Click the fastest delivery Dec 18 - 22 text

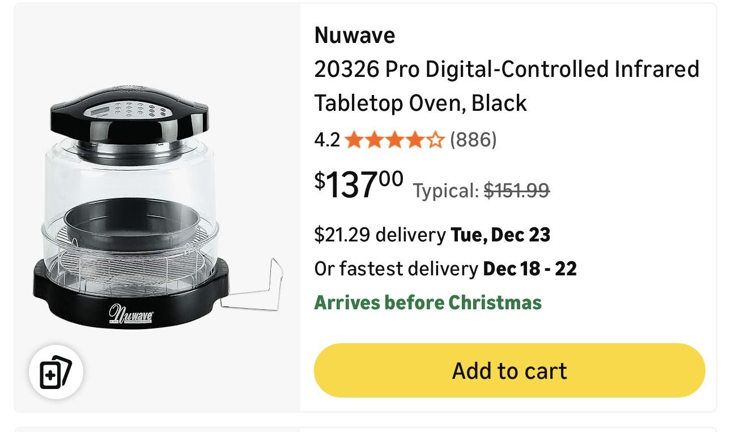(445, 269)
